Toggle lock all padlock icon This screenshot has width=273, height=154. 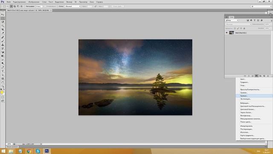click(x=244, y=28)
